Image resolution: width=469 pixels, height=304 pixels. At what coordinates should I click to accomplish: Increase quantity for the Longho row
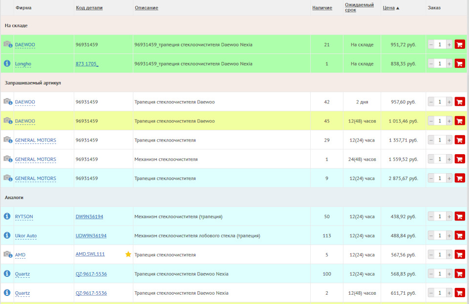pyautogui.click(x=449, y=63)
